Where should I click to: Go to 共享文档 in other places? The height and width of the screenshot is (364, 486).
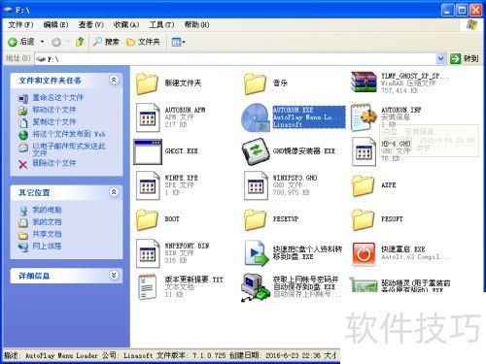(x=47, y=234)
